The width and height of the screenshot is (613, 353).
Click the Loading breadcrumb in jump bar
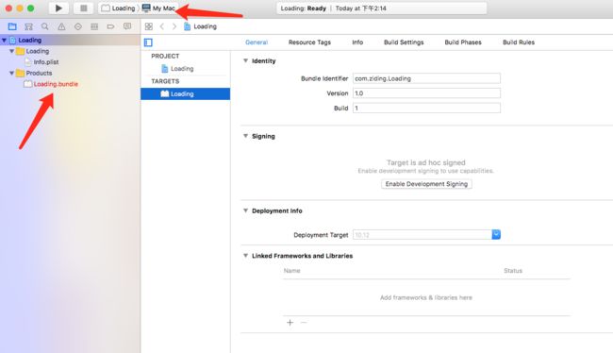(x=200, y=26)
